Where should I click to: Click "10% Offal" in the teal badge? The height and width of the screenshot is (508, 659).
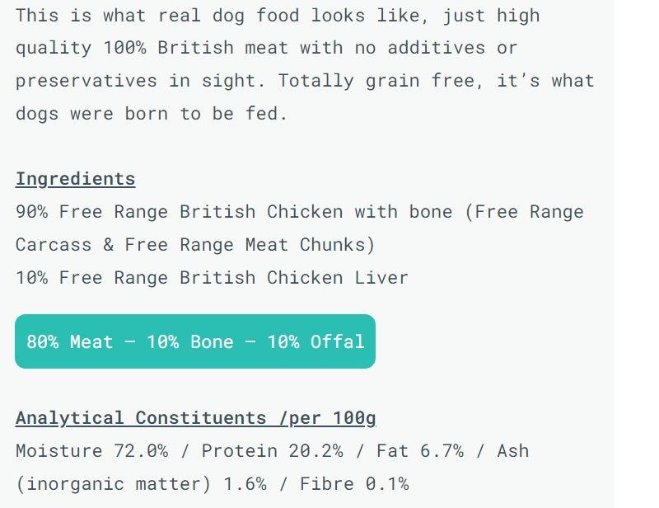coord(315,341)
